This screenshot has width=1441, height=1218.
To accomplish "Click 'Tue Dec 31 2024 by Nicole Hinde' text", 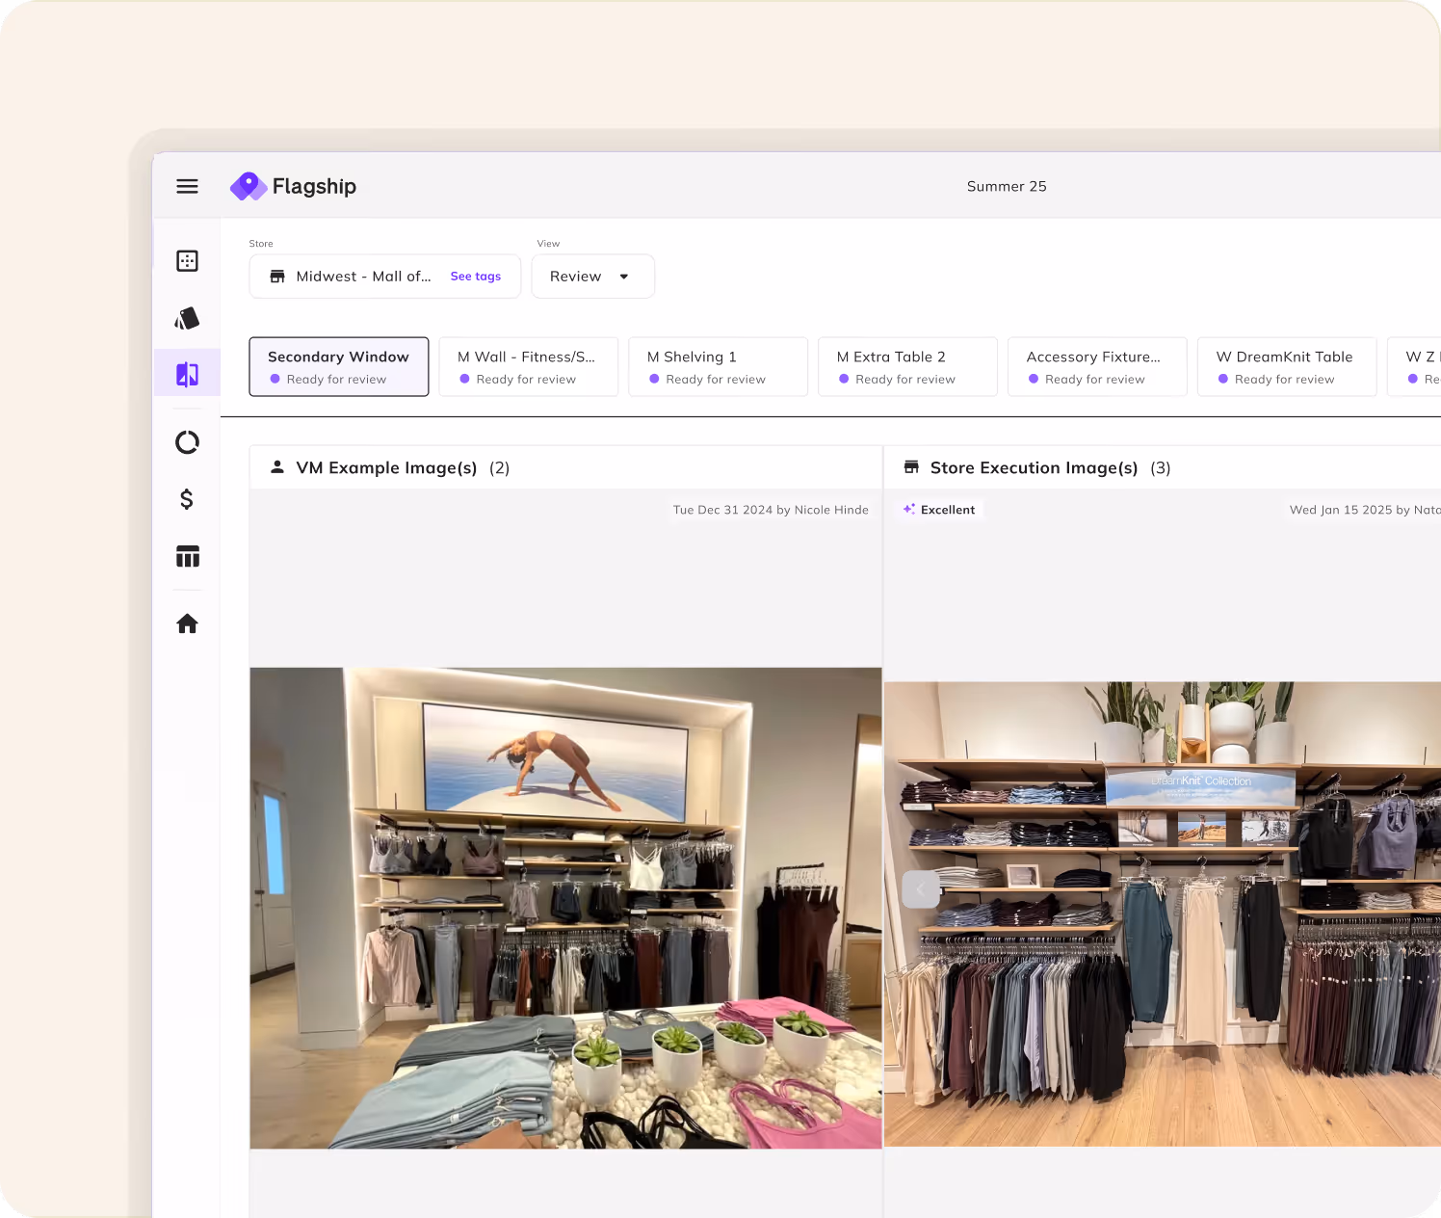I will click(771, 510).
